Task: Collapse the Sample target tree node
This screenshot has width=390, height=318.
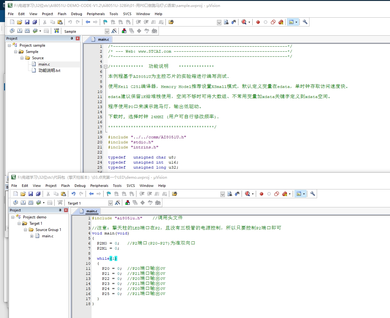Action: tap(16, 52)
